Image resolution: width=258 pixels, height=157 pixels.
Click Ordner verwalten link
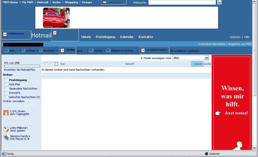(x=14, y=101)
